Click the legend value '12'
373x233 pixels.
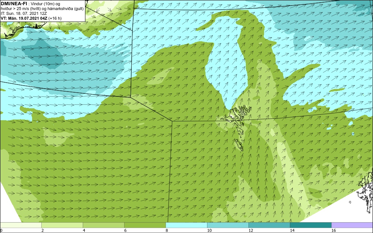click(x=251, y=230)
